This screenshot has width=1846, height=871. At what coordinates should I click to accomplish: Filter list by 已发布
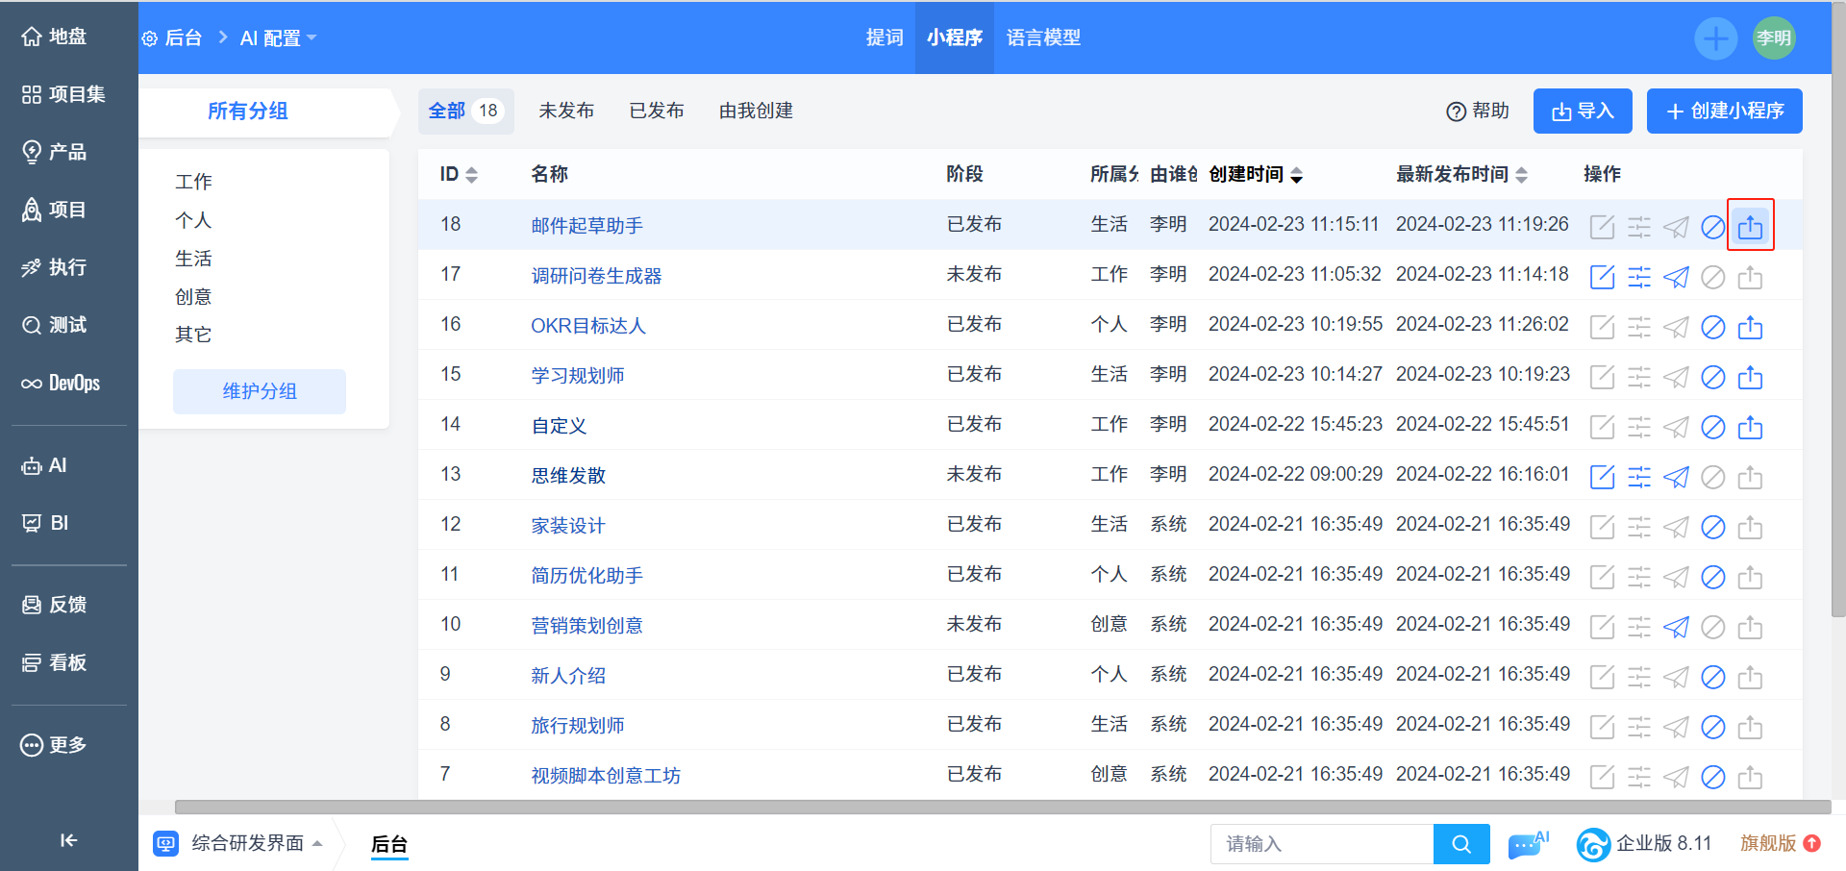(657, 111)
